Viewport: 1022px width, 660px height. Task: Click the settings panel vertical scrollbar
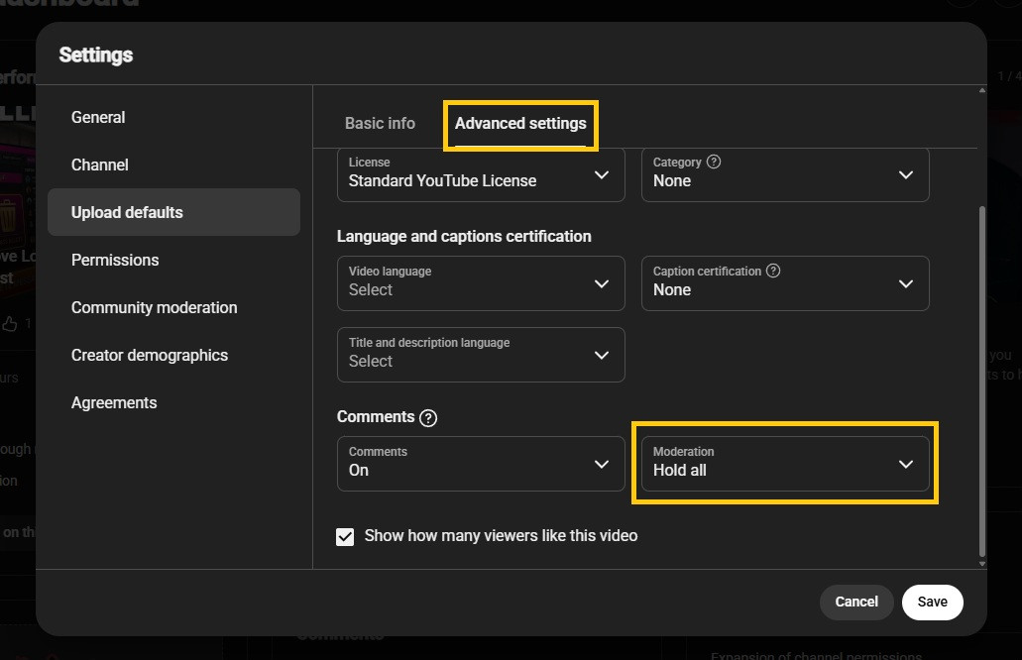(x=982, y=382)
